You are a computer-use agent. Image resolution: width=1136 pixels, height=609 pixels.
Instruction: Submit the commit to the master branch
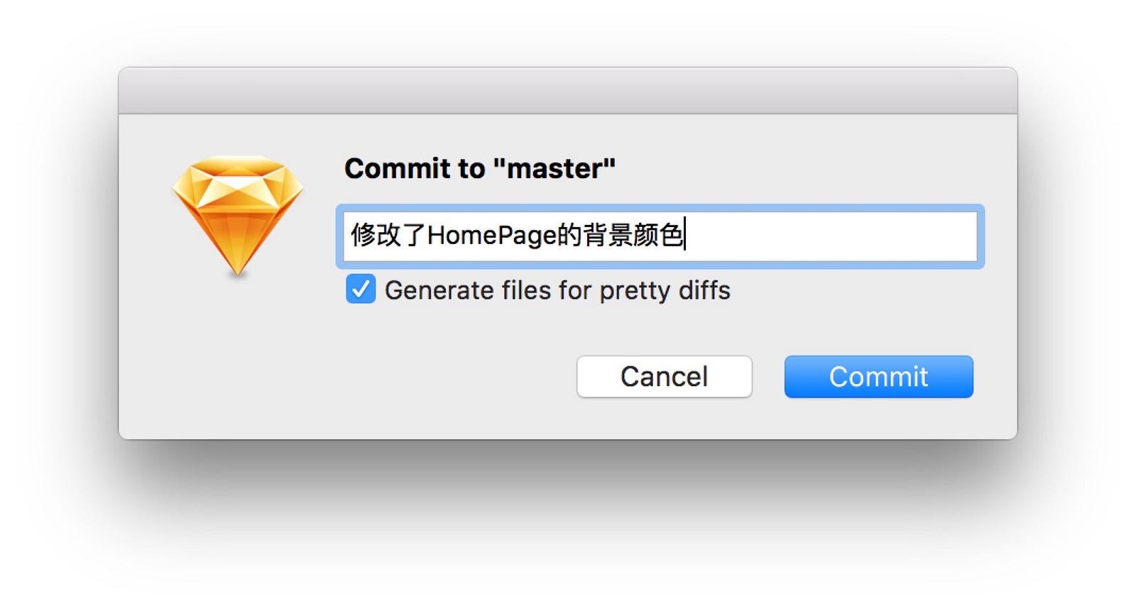[x=878, y=376]
